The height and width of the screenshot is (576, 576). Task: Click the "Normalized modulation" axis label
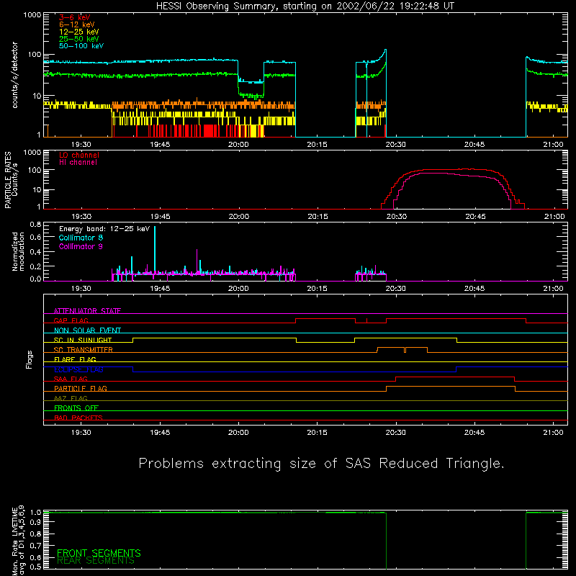pyautogui.click(x=18, y=251)
